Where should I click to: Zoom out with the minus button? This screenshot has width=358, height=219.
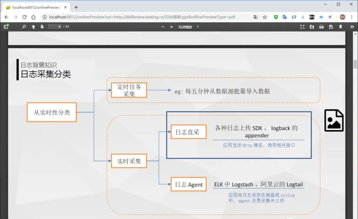(163, 27)
